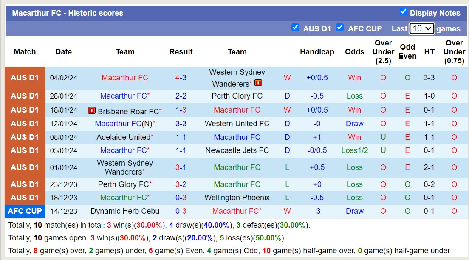The image size is (469, 260).
Task: Click red card icon beside Western Sydney Wanderers
Action: click(x=258, y=83)
